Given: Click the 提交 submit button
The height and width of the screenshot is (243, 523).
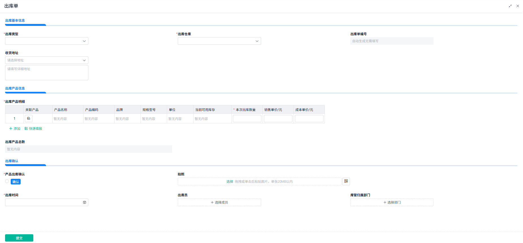Looking at the screenshot, I should (x=19, y=238).
